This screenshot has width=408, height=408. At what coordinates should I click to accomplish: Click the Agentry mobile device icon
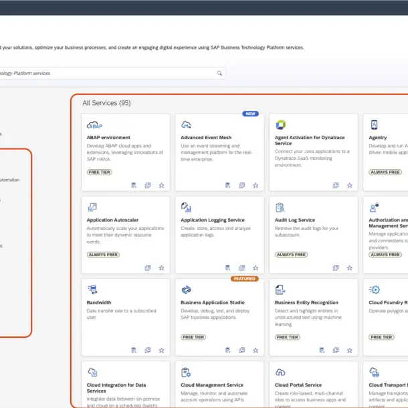(x=374, y=124)
